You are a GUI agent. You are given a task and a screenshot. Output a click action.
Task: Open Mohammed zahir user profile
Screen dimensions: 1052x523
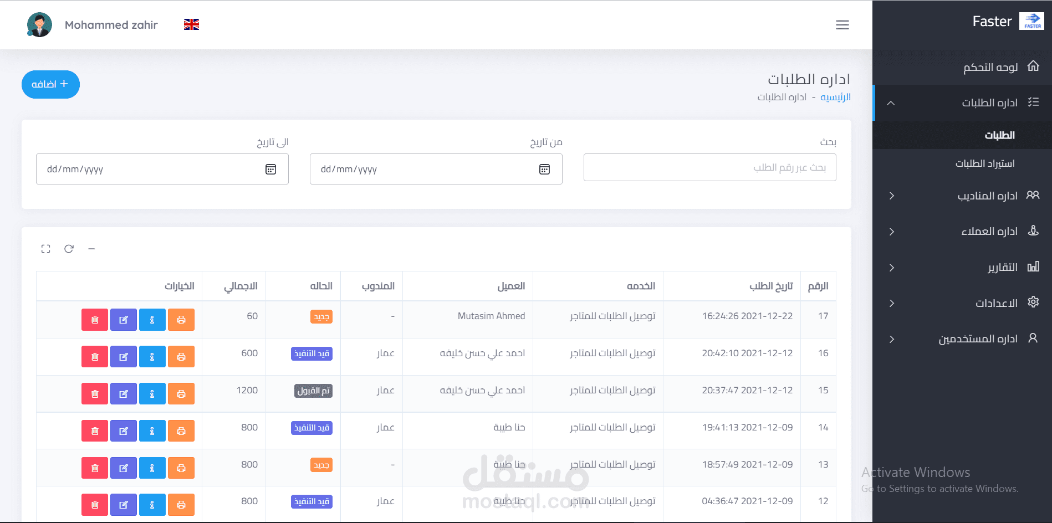pyautogui.click(x=111, y=25)
